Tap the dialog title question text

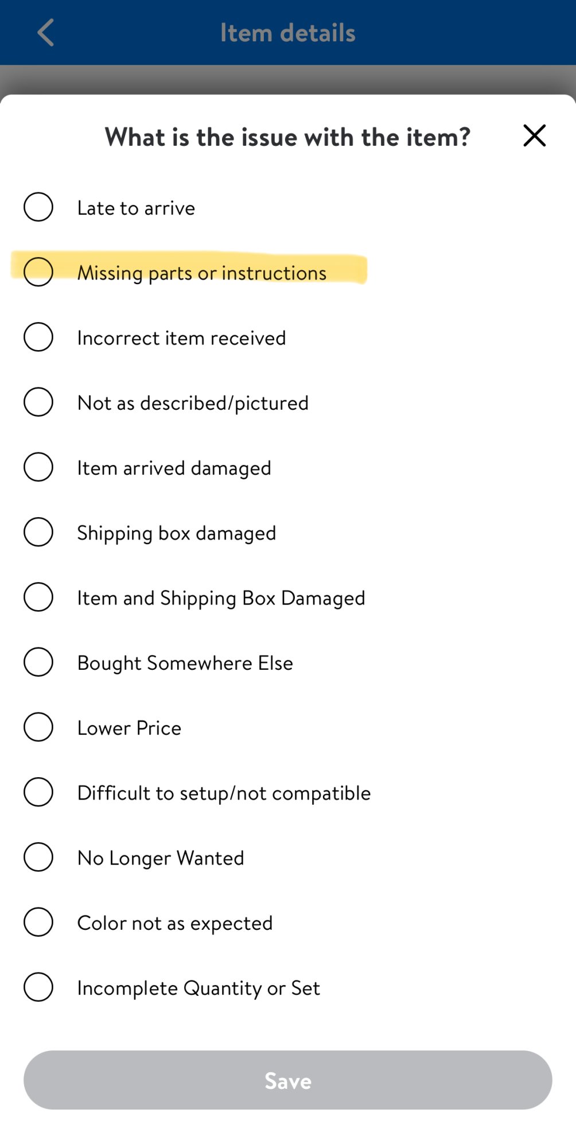click(x=287, y=137)
